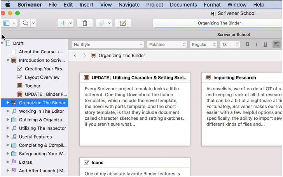Expand Working In The Editor triangle
The height and width of the screenshot is (177, 283).
click(8, 111)
